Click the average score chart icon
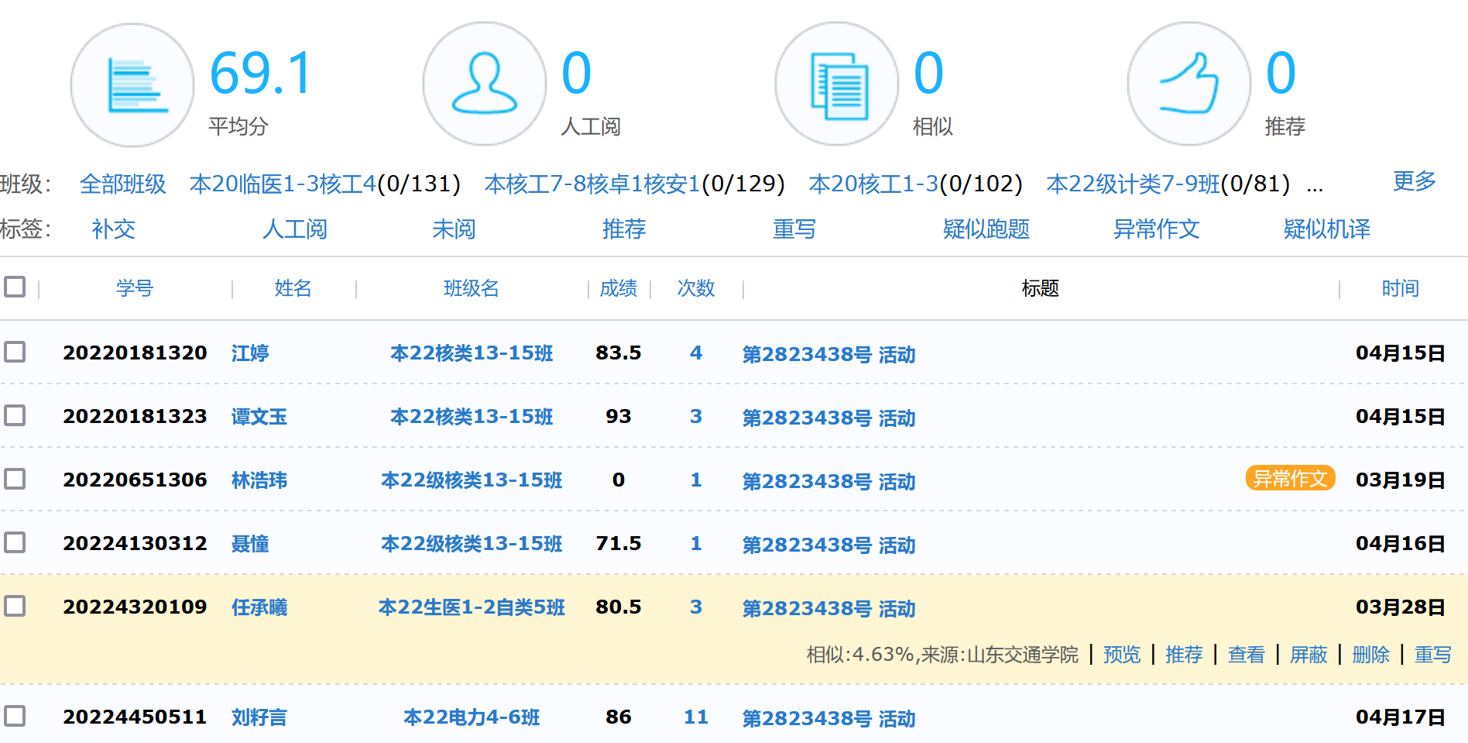Viewport: 1468px width, 743px height. [132, 85]
